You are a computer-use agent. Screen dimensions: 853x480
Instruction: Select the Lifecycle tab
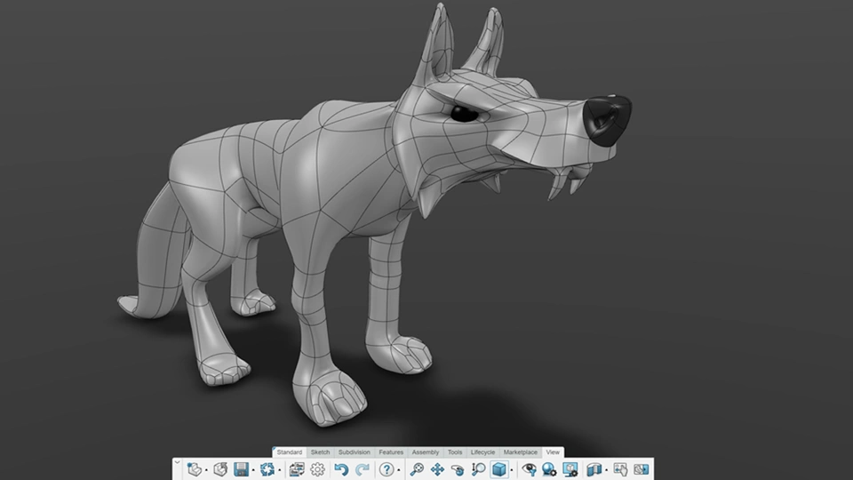click(x=482, y=452)
